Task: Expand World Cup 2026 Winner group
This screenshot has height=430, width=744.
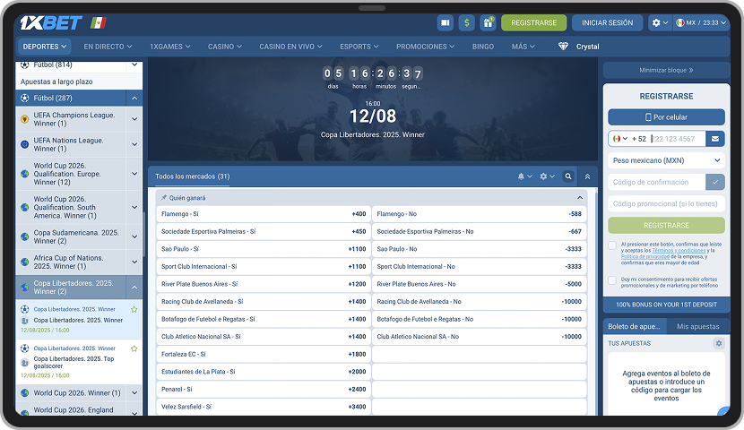Action: pos(134,393)
